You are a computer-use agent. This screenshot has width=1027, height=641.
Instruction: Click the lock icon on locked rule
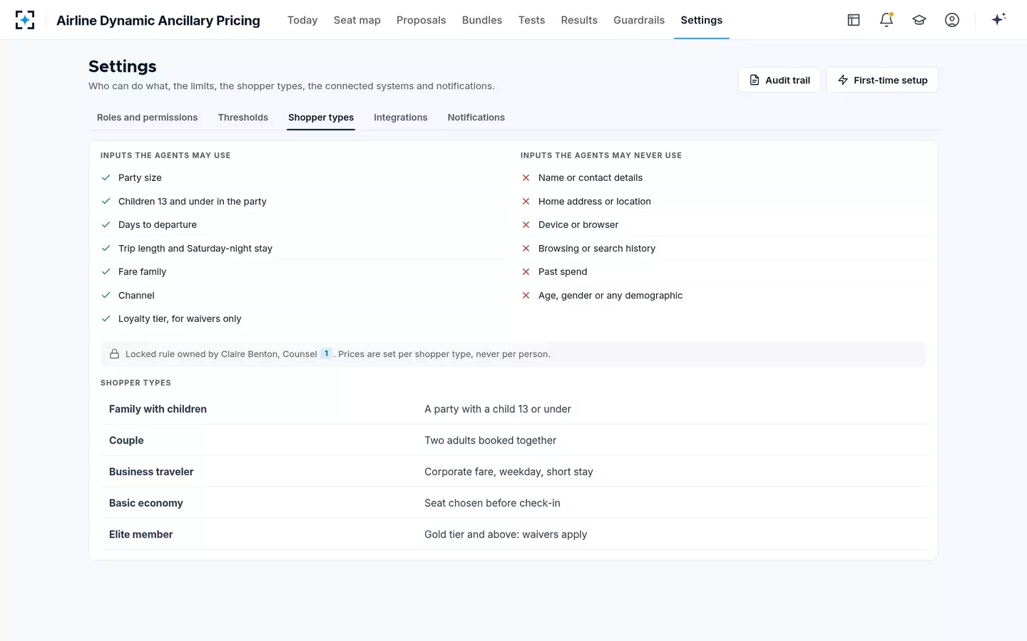(114, 354)
